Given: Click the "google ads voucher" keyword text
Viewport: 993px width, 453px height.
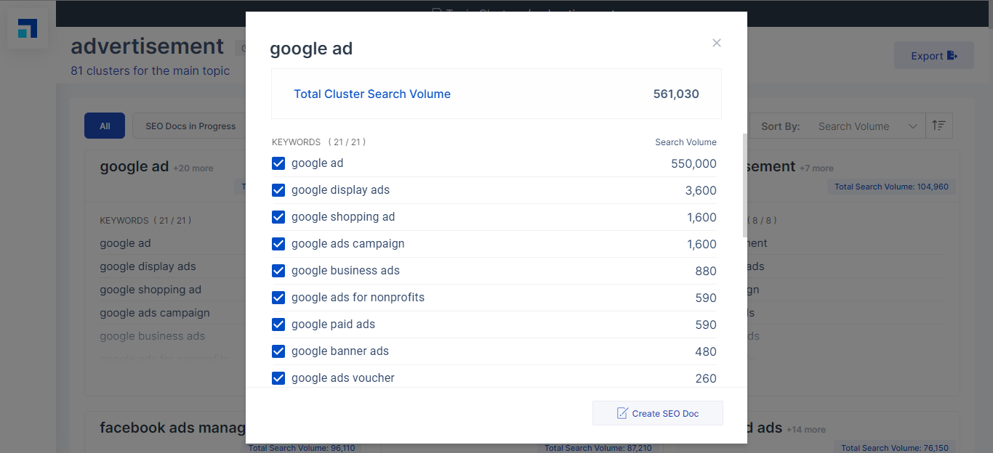Looking at the screenshot, I should click(343, 378).
